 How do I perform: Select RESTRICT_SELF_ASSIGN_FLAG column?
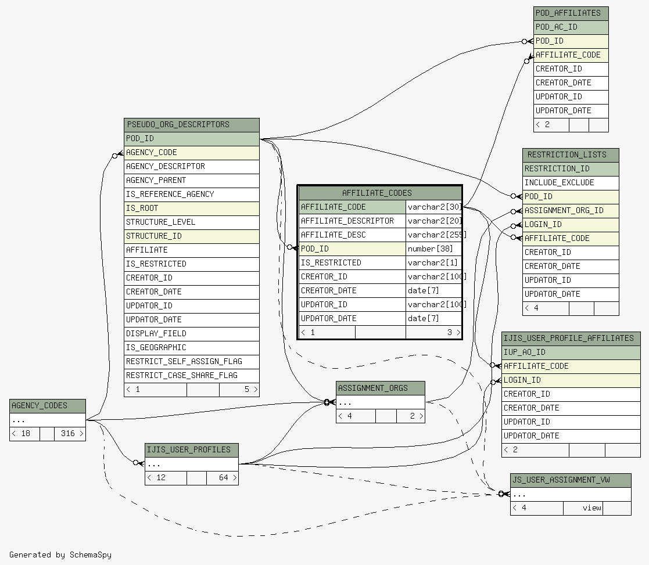coord(192,362)
